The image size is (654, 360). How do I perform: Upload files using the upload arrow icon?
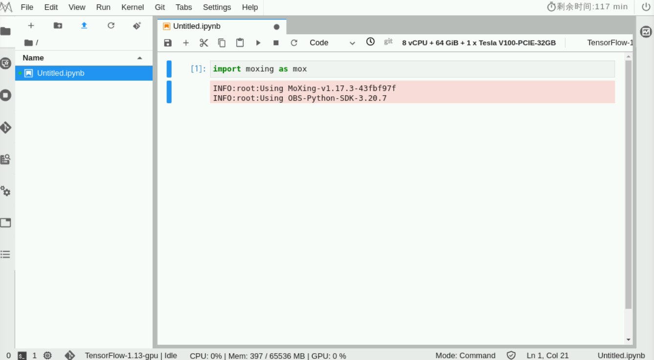click(x=84, y=25)
